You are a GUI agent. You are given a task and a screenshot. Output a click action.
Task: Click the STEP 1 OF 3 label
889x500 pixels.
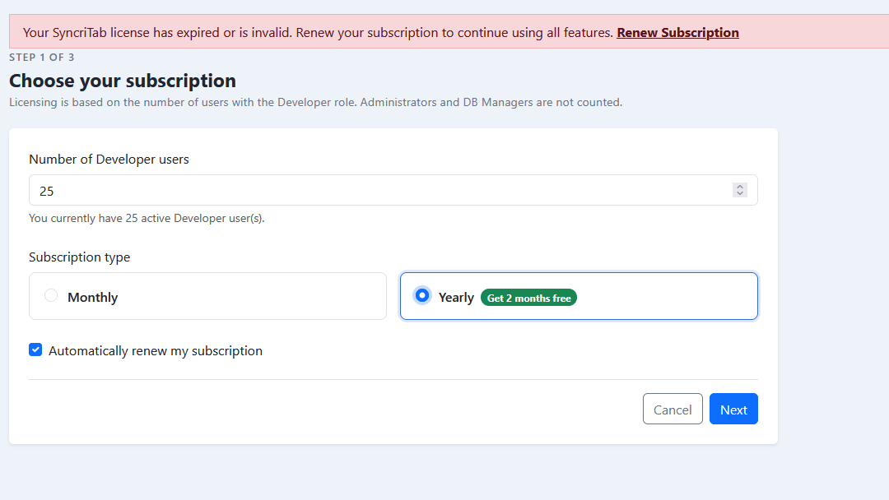41,58
